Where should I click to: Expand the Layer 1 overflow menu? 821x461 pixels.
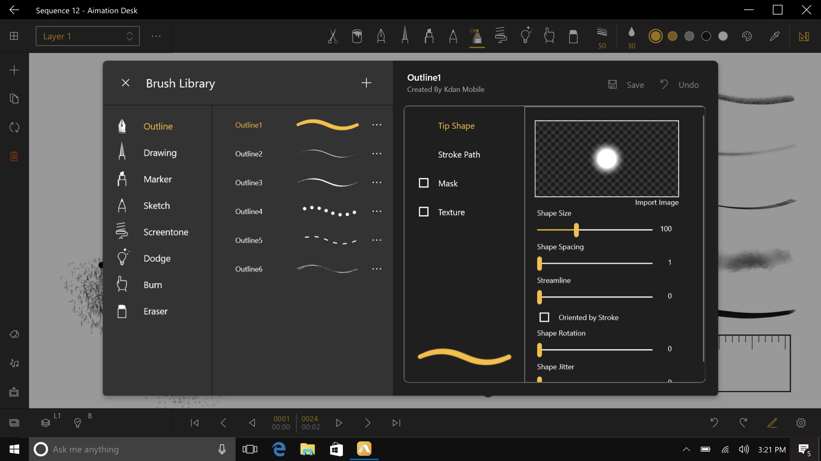[x=156, y=36]
